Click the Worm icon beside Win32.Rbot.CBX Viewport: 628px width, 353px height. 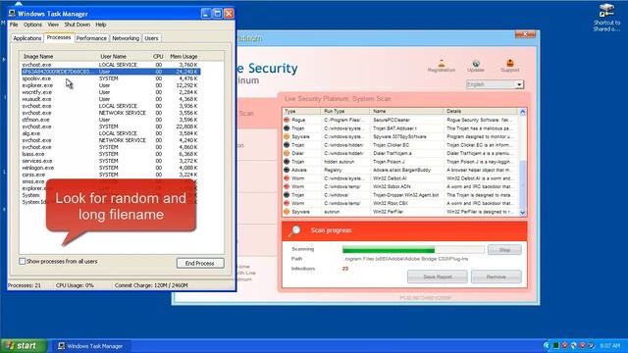(x=287, y=203)
